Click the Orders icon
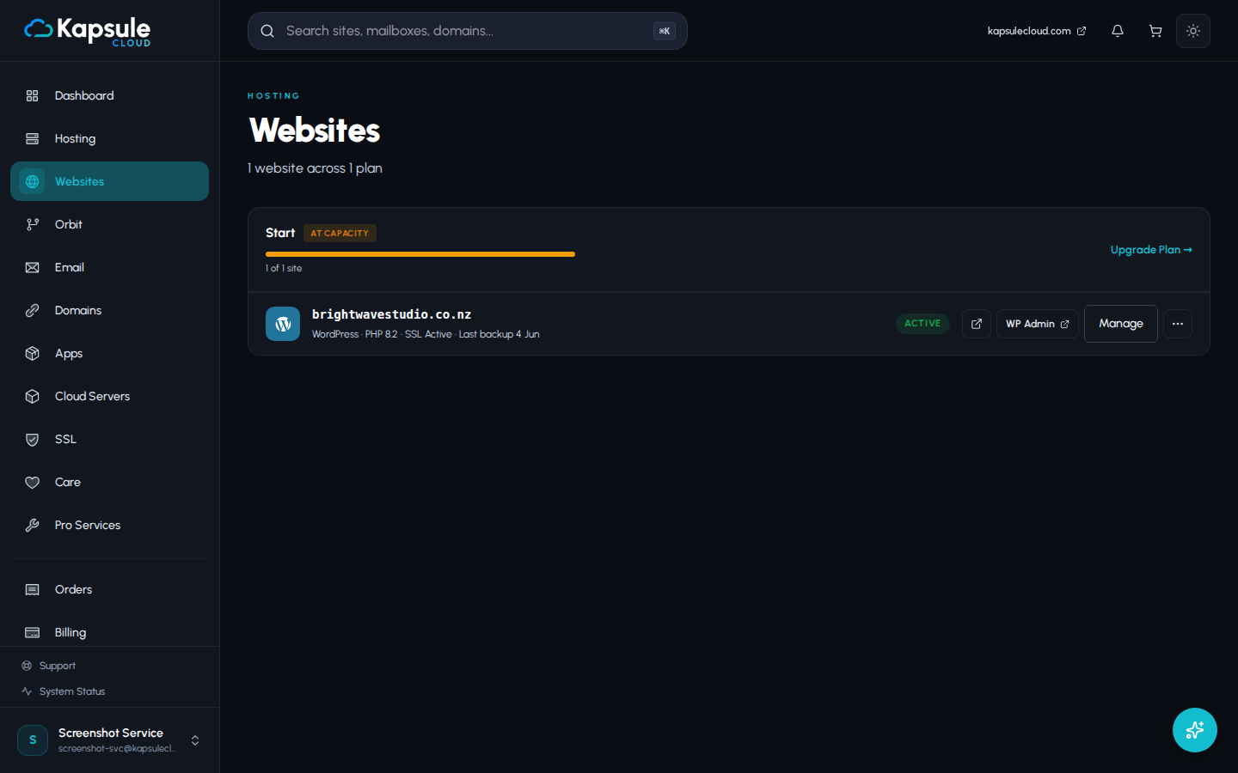The height and width of the screenshot is (773, 1238). click(x=33, y=589)
